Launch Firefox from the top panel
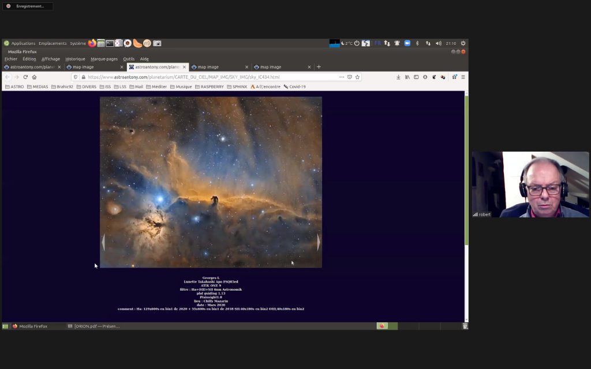 tap(92, 43)
